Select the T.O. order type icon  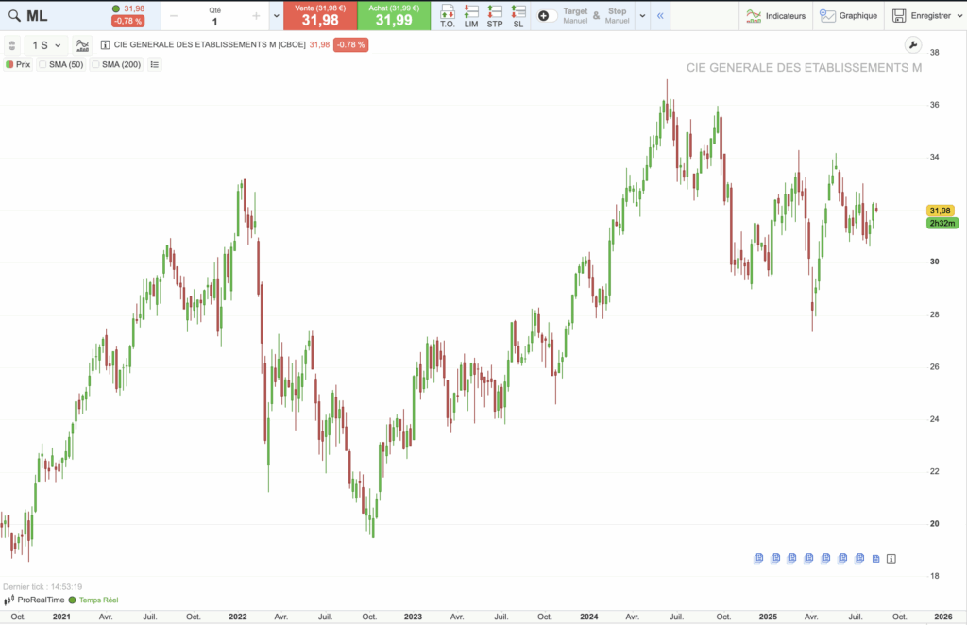pyautogui.click(x=448, y=15)
